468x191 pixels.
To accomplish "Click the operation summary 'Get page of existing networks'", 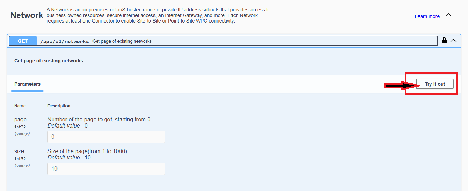I will (122, 41).
